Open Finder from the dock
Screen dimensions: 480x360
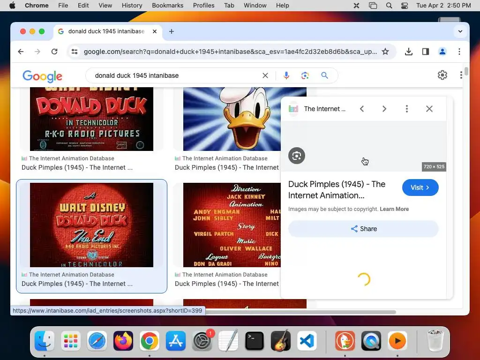point(45,341)
